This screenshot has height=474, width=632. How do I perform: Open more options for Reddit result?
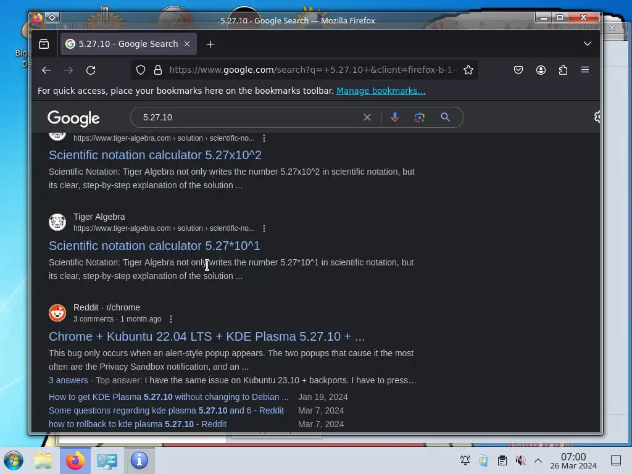point(171,319)
